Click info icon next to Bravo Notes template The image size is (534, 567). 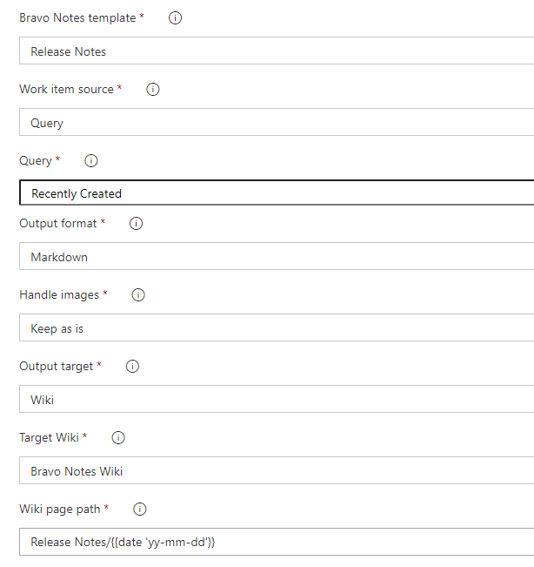tap(175, 17)
